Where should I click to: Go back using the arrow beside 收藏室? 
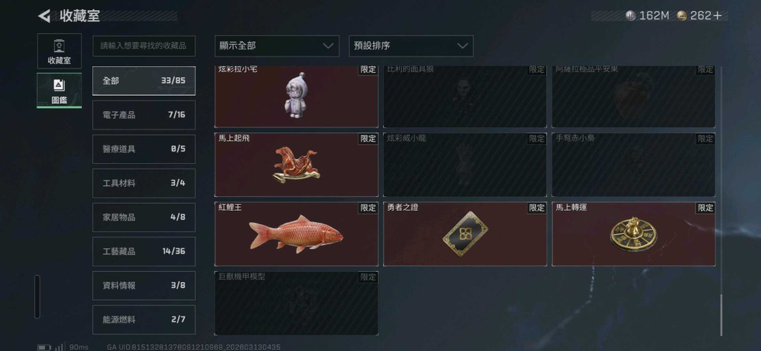coord(44,16)
